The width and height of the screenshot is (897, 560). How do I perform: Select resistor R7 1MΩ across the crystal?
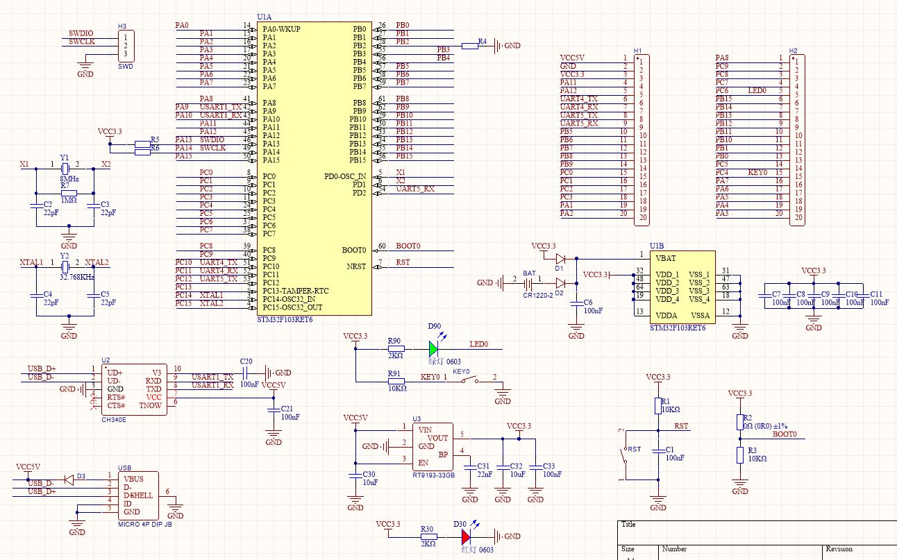coord(69,193)
